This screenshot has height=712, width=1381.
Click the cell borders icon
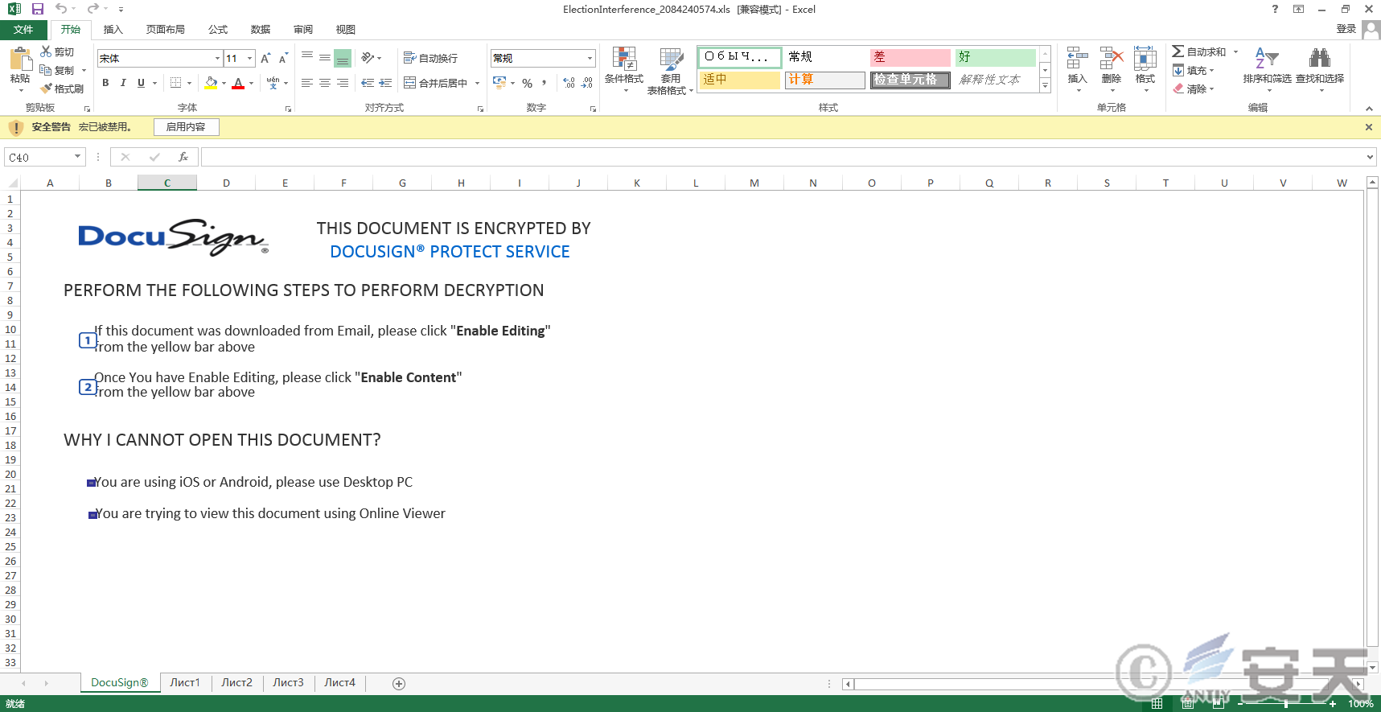point(176,83)
